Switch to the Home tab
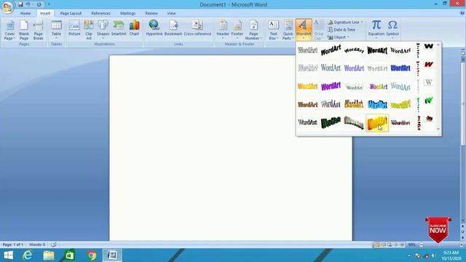Image resolution: width=466 pixels, height=262 pixels. [25, 13]
